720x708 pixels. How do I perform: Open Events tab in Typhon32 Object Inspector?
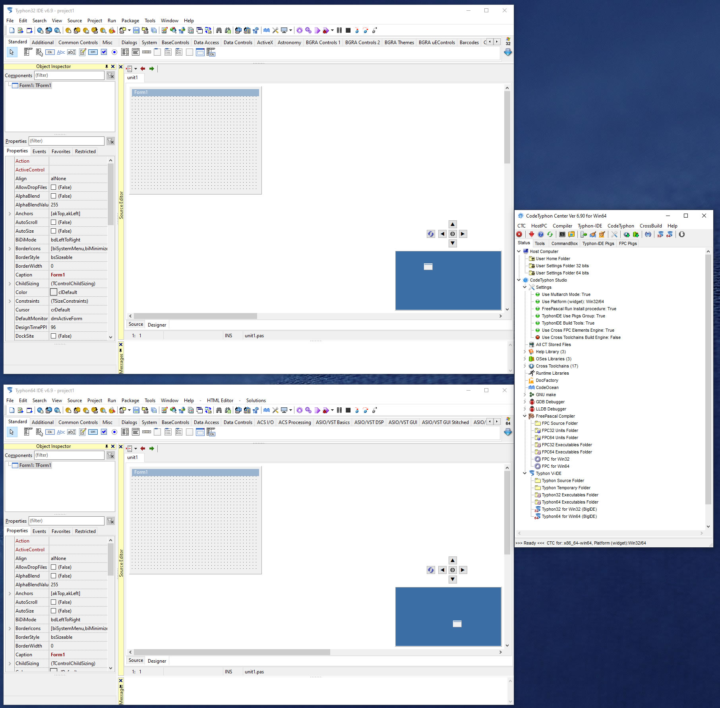tap(39, 152)
